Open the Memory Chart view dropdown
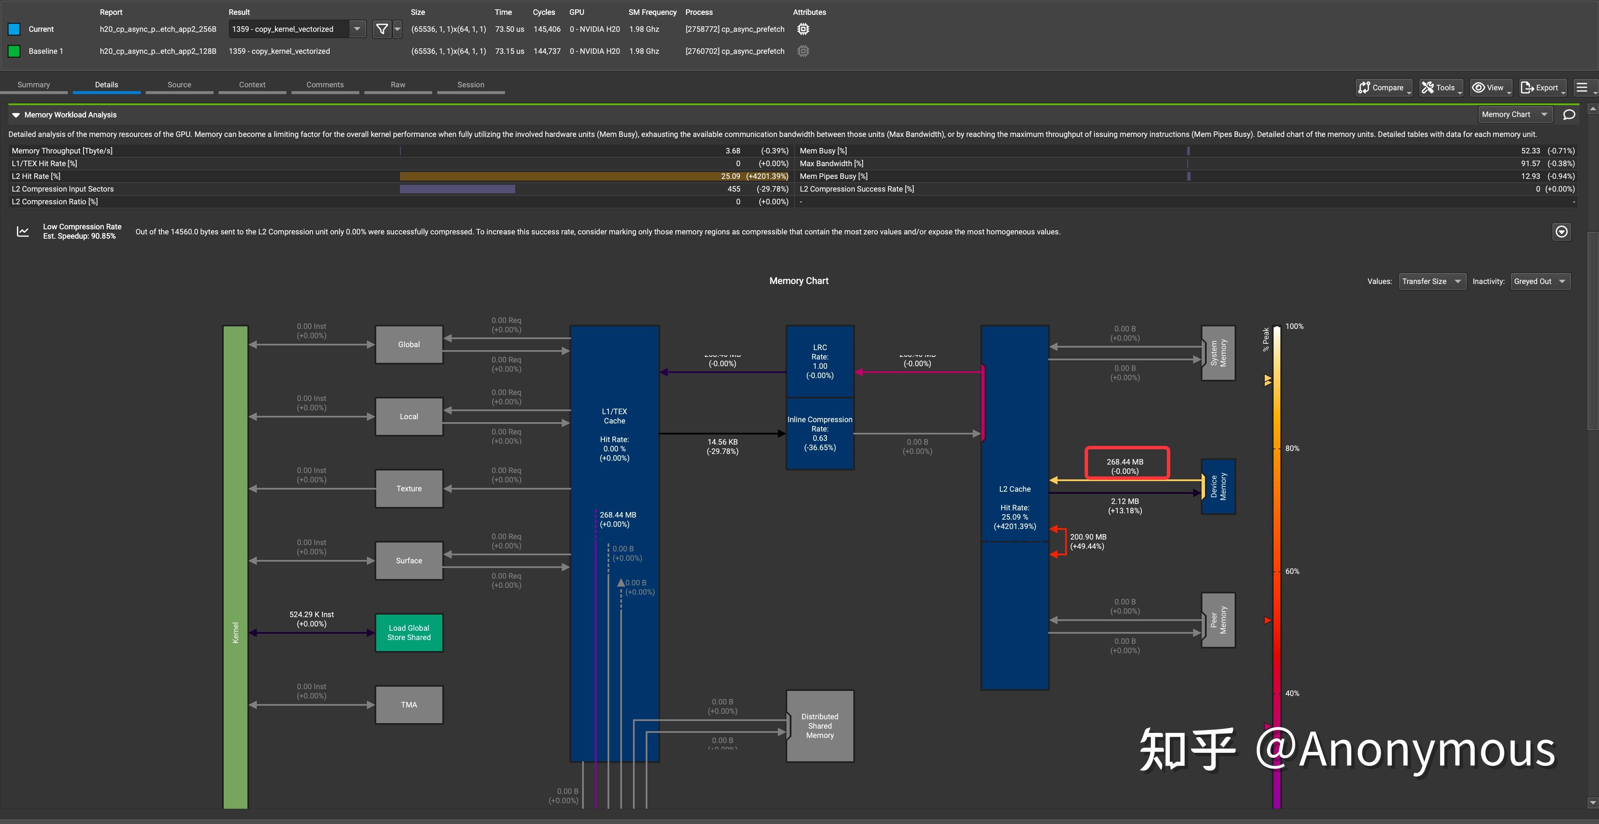 pyautogui.click(x=1514, y=115)
